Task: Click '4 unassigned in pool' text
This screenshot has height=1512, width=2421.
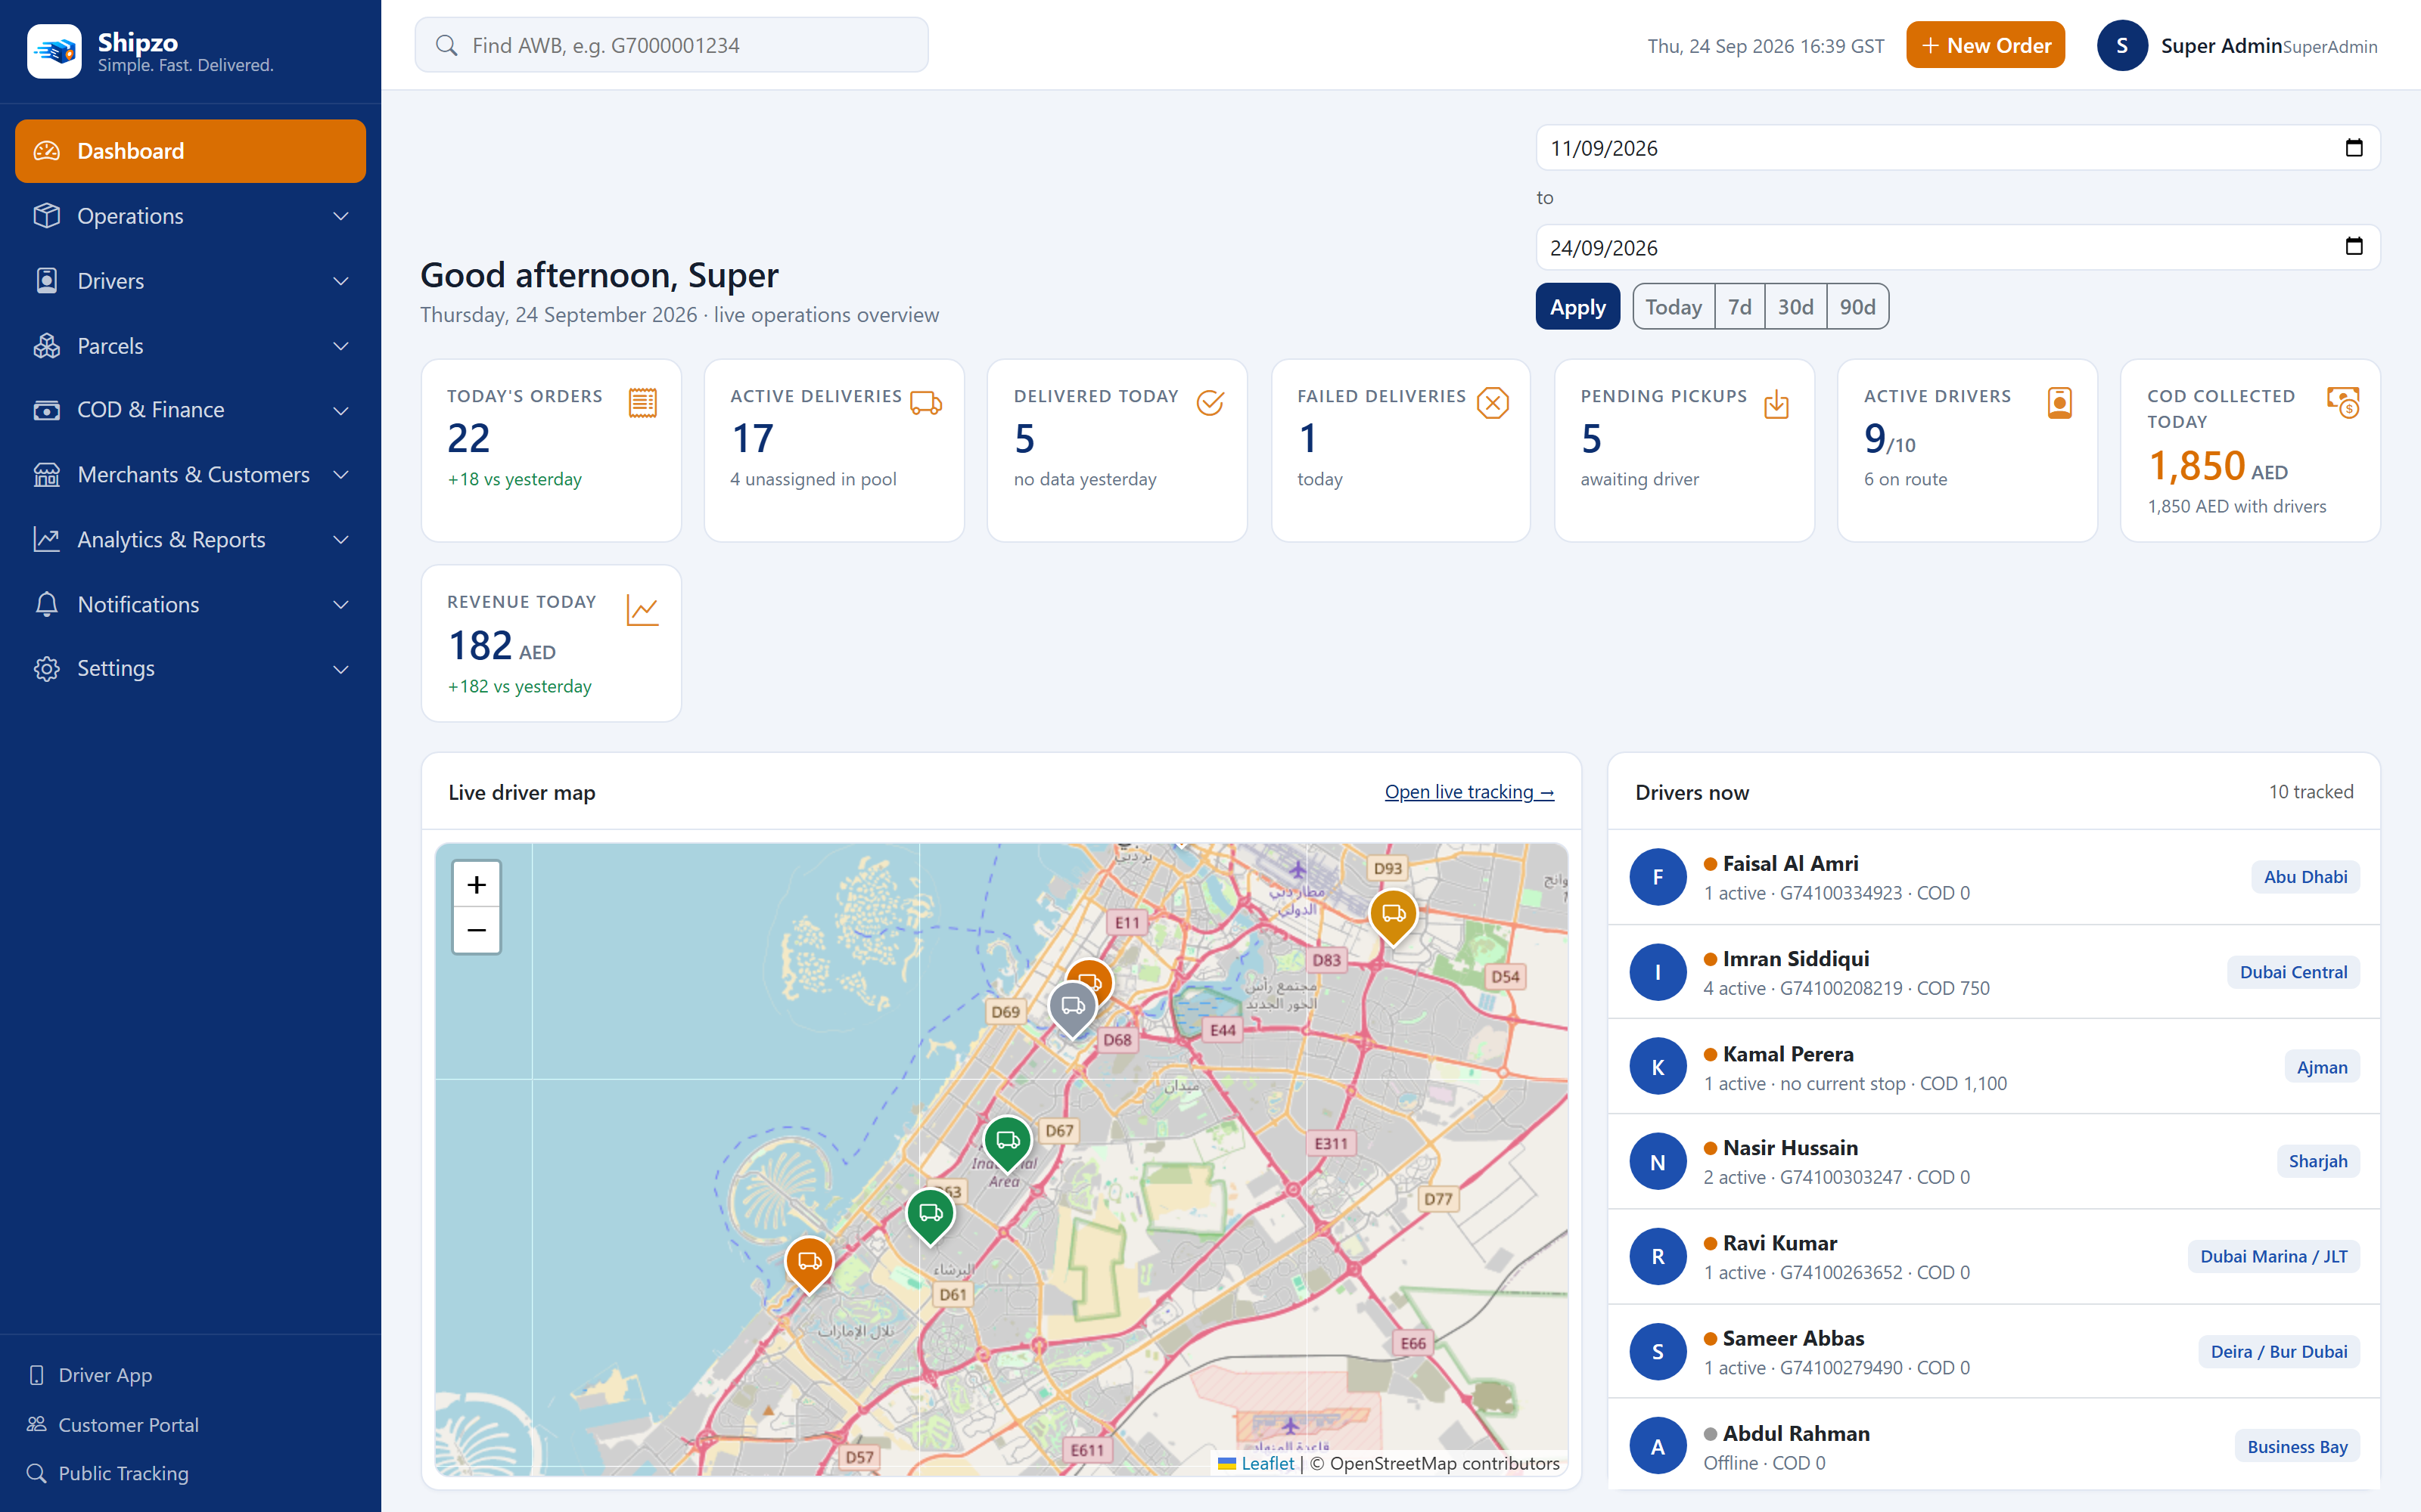Action: pos(813,479)
